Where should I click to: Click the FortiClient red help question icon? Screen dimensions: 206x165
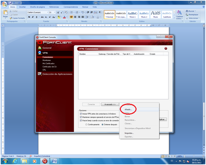point(166,49)
